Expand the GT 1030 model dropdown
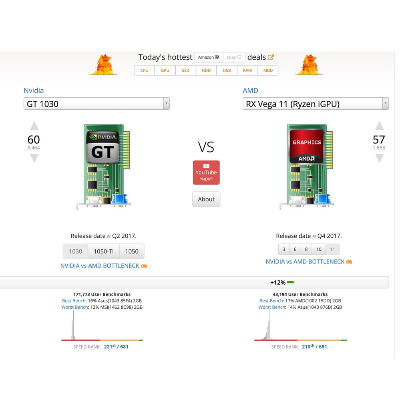This screenshot has width=410, height=410. click(166, 104)
